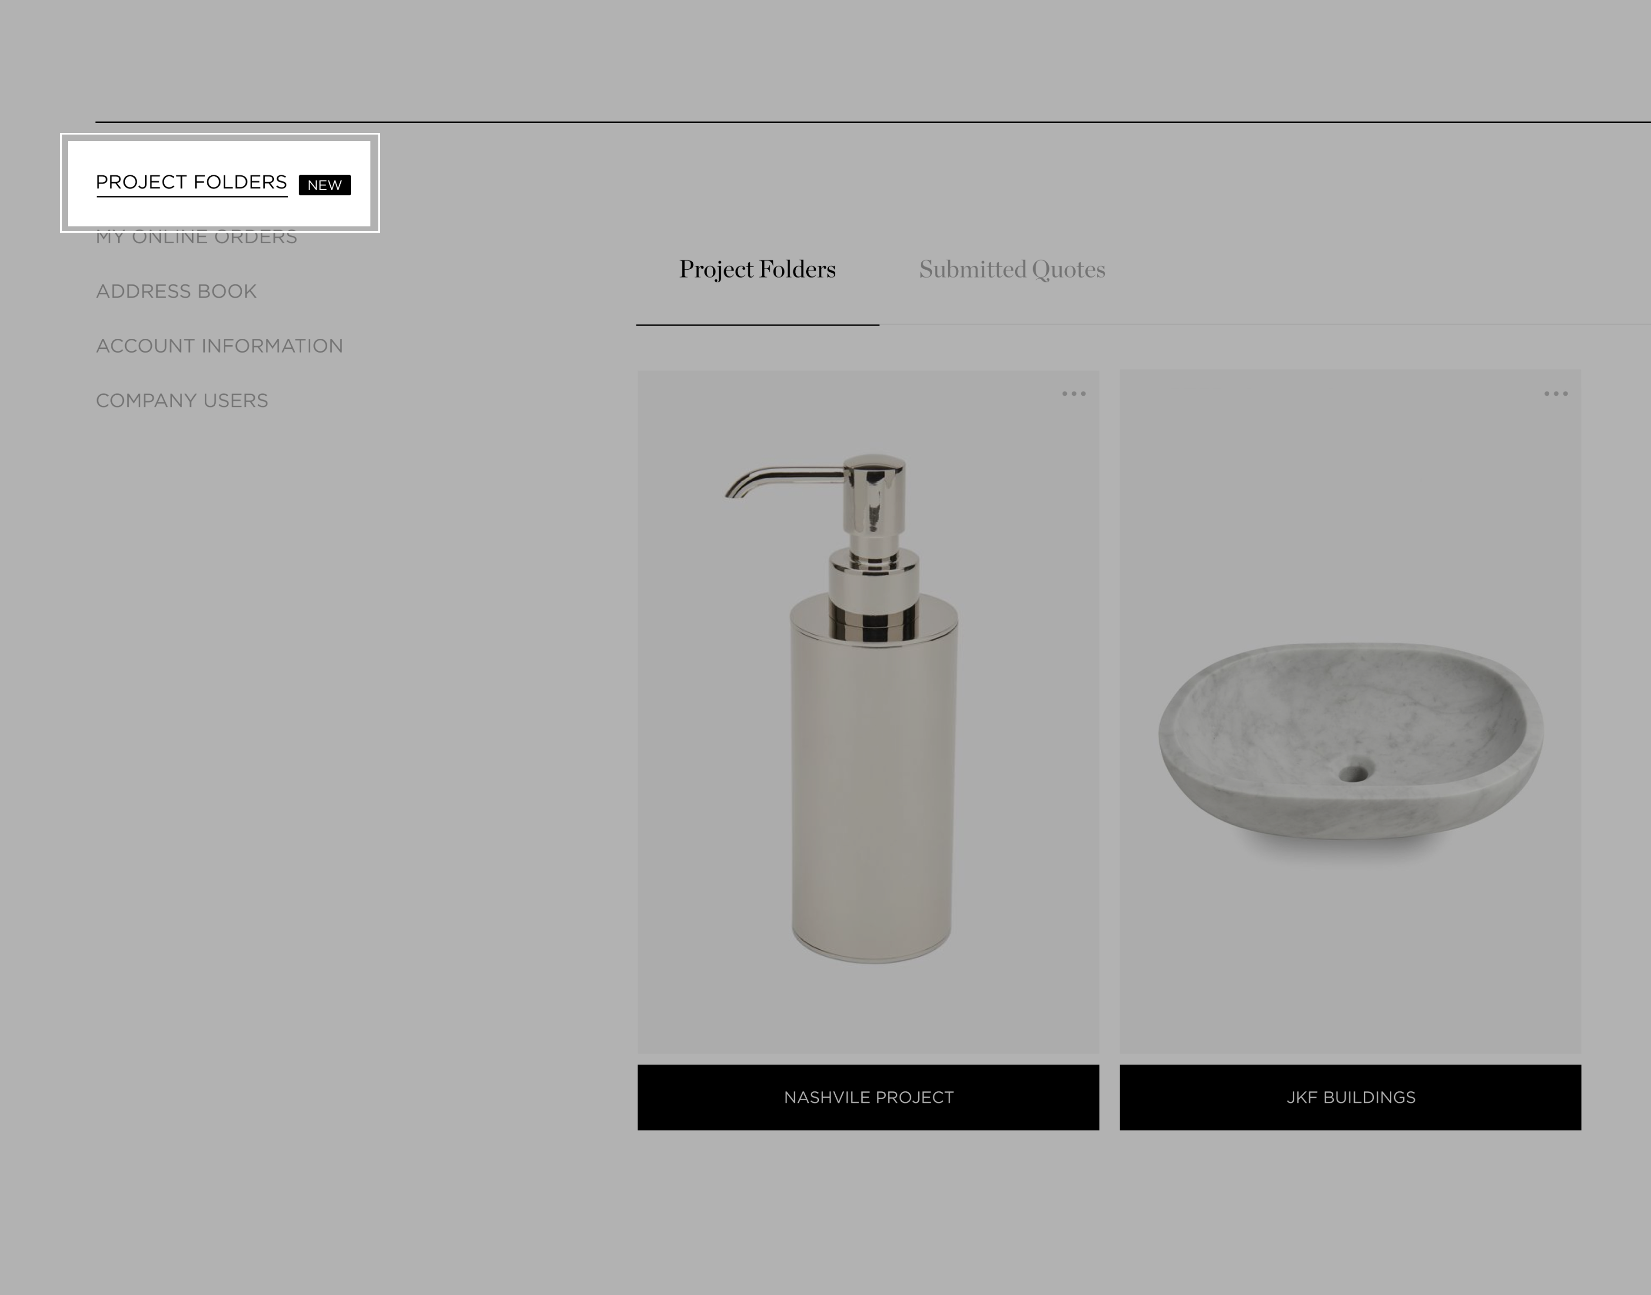1651x1295 pixels.
Task: Select the Project Folders tab heading
Action: click(757, 270)
